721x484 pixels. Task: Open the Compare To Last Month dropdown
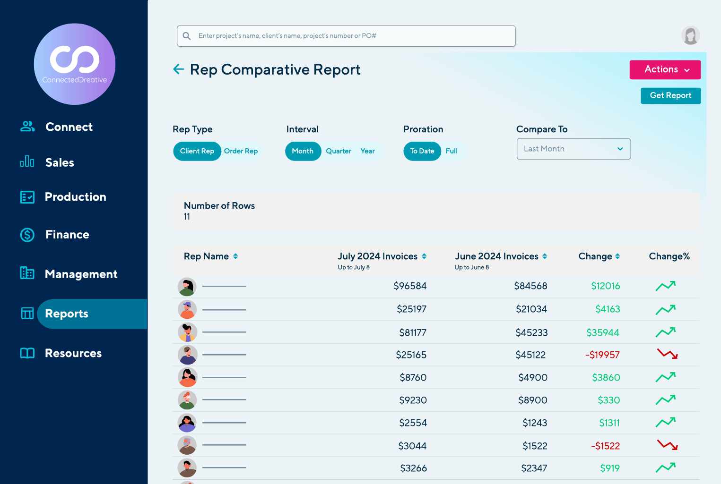point(573,149)
